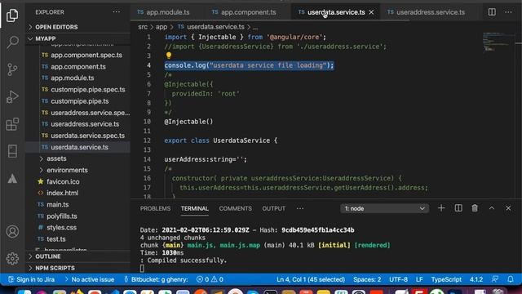
Task: Open the terminal selector dropdown '1: node'
Action: pyautogui.click(x=384, y=208)
